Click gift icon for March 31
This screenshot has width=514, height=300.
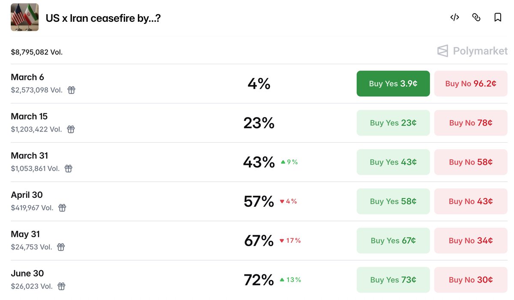(x=69, y=169)
